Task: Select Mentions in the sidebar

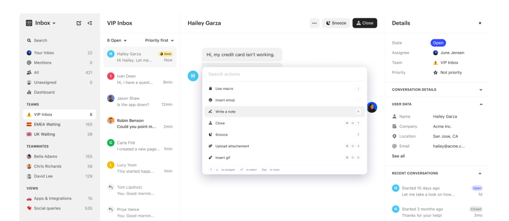Action: 43,63
